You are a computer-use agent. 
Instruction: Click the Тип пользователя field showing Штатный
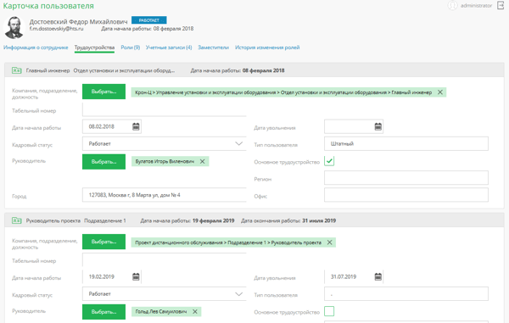(x=406, y=143)
